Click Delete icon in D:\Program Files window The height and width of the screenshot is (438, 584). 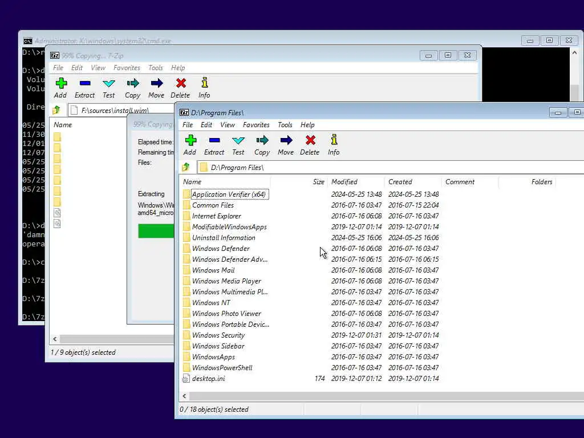click(310, 140)
